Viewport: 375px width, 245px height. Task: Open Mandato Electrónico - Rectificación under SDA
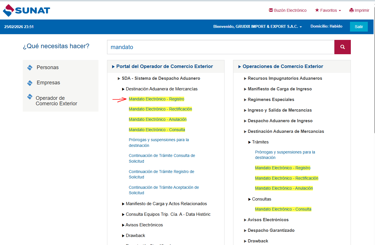tap(160, 109)
